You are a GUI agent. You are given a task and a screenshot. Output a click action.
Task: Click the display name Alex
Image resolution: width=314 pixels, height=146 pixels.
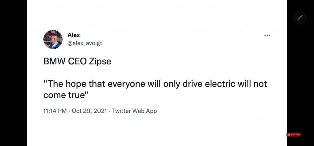(74, 35)
